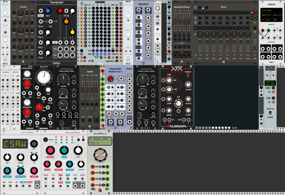
Task: Click the Reset input jack on Topograph
Action: click(41, 21)
